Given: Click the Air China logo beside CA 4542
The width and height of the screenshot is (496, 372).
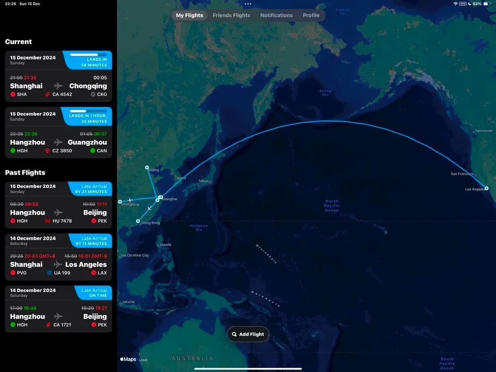Looking at the screenshot, I should (x=47, y=94).
